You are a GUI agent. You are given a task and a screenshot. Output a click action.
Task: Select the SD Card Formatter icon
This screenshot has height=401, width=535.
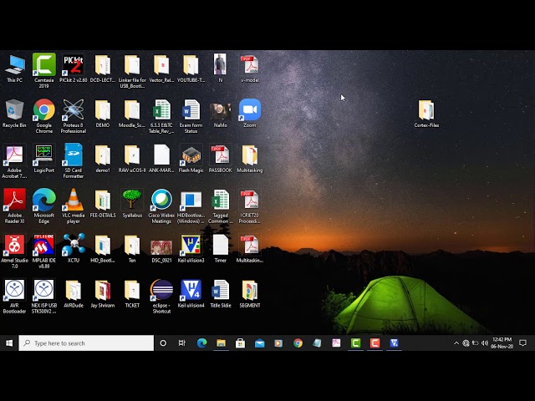(74, 156)
